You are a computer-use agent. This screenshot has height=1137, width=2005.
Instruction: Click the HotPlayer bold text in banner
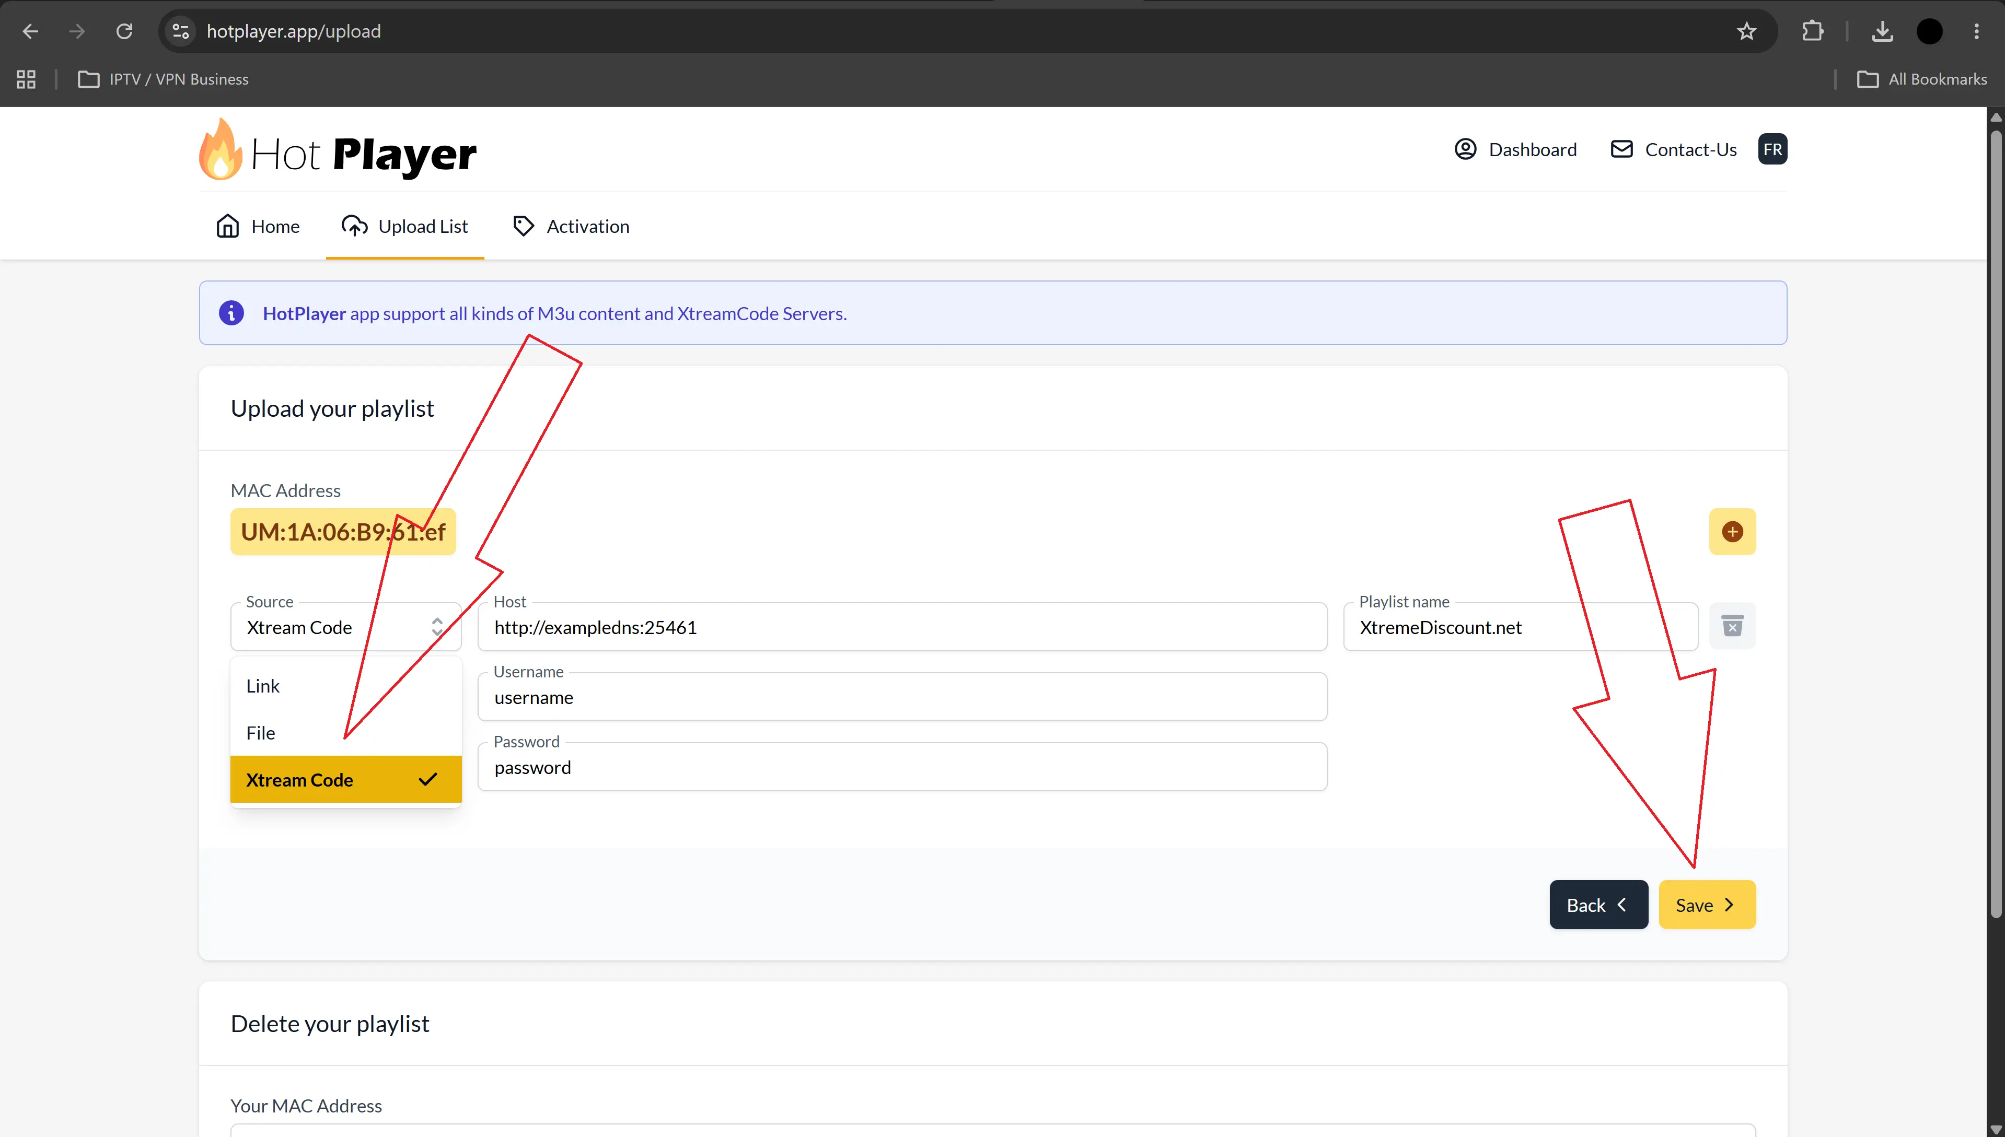(304, 313)
